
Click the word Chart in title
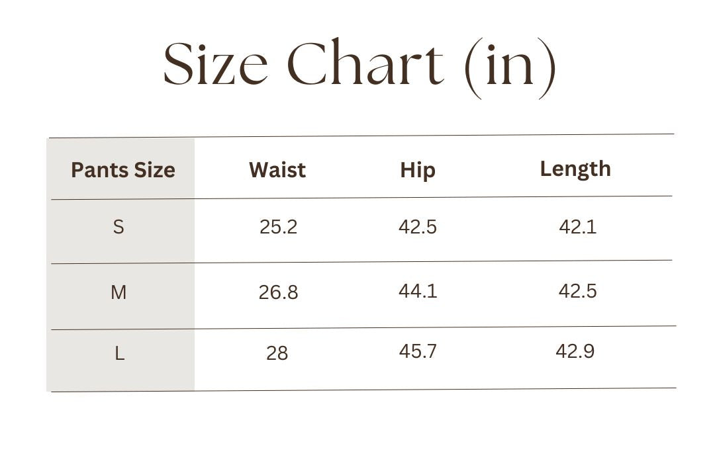click(x=365, y=63)
